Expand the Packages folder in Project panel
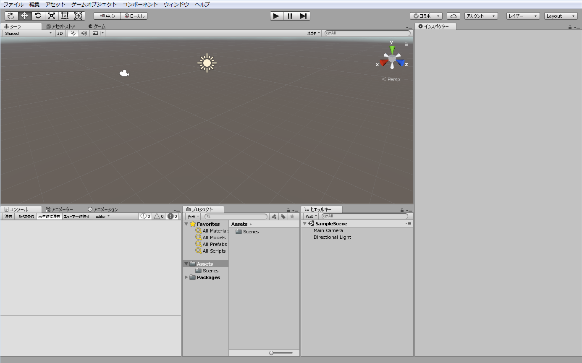Screen dimensions: 582x363 click(x=186, y=277)
